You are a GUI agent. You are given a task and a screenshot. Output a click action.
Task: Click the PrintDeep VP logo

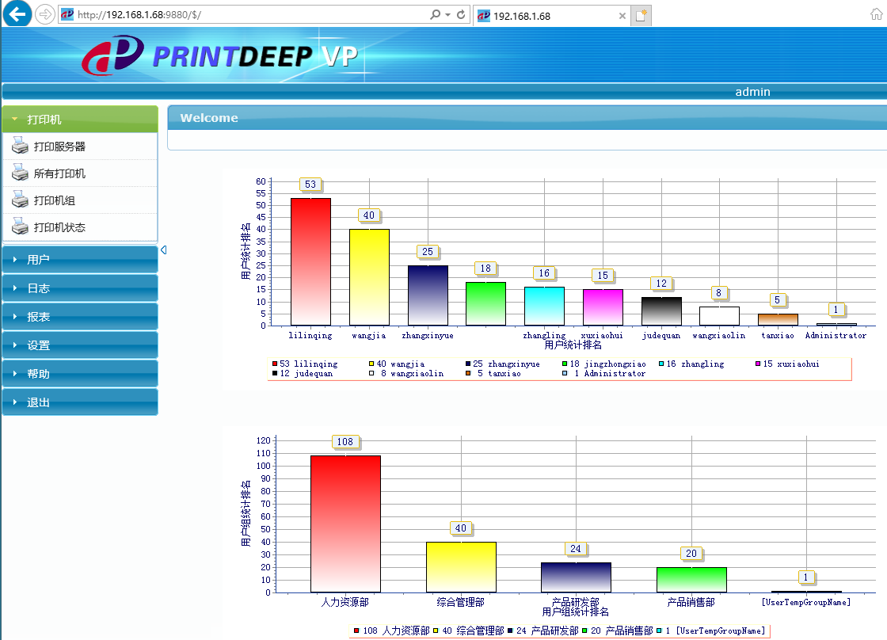tap(221, 55)
